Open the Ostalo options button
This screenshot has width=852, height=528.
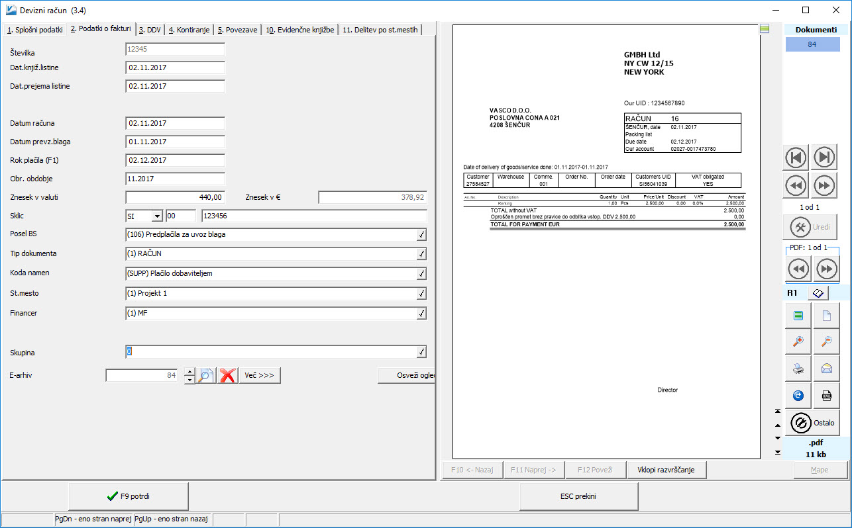(812, 423)
